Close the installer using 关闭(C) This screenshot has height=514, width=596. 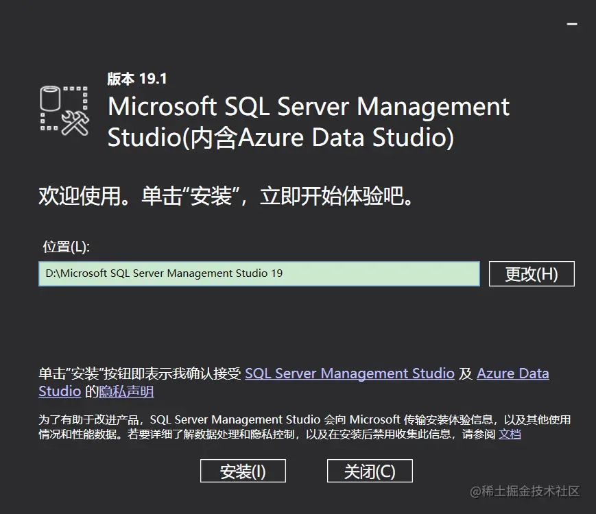(x=370, y=472)
